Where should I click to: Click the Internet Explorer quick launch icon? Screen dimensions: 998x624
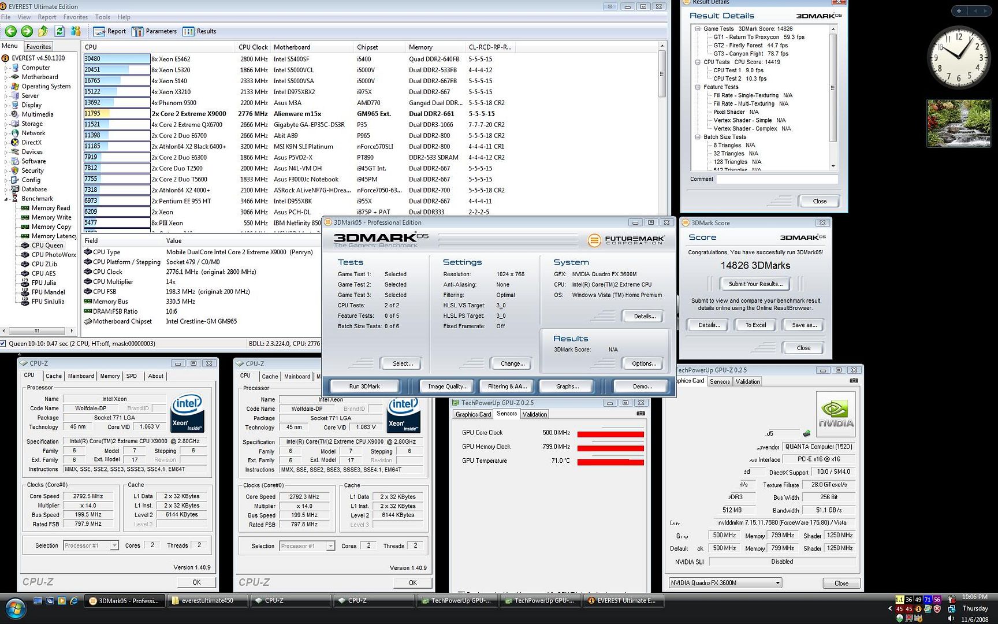74,601
